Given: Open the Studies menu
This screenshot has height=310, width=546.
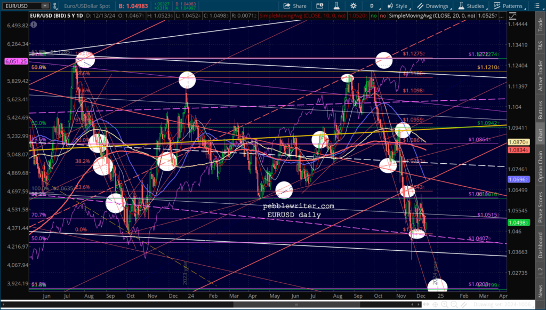Looking at the screenshot, I should pyautogui.click(x=471, y=6).
